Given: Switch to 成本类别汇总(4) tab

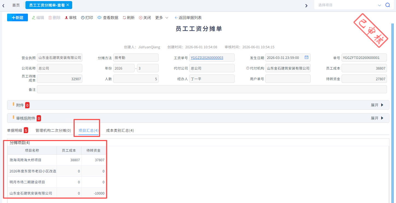Looking at the screenshot, I should (120, 130).
